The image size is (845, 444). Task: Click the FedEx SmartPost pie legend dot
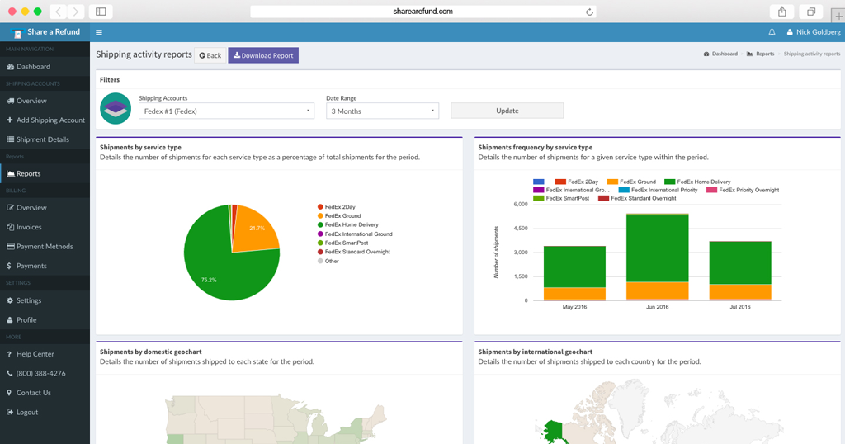(x=320, y=243)
